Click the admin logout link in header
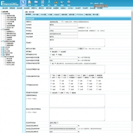 point(101,3)
